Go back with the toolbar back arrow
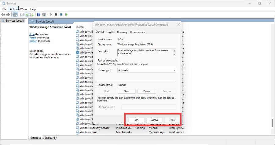Image resolution: width=275 pixels, height=145 pixels. pos(3,15)
